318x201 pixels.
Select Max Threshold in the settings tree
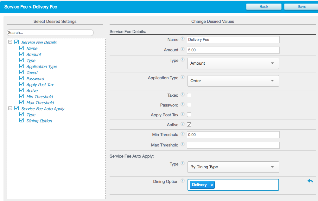point(40,103)
